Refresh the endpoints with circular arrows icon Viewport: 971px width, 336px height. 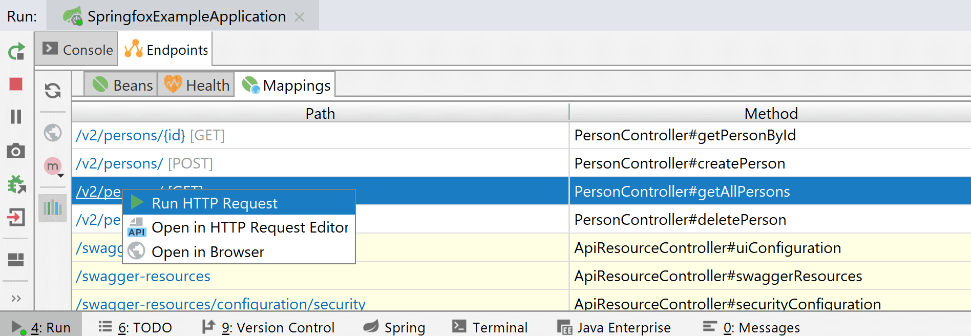tap(53, 91)
